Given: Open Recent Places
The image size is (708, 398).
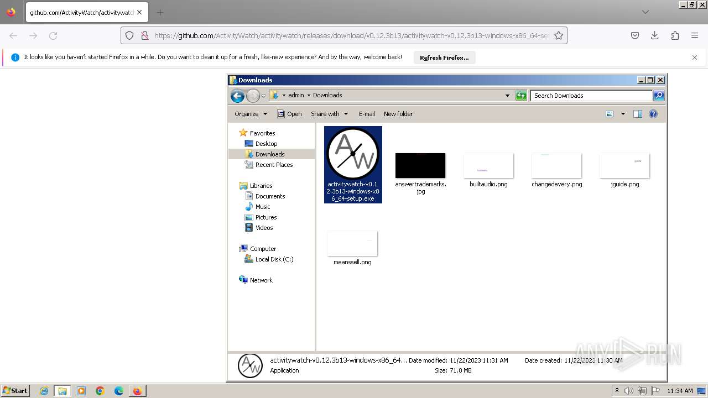Looking at the screenshot, I should click(x=269, y=165).
